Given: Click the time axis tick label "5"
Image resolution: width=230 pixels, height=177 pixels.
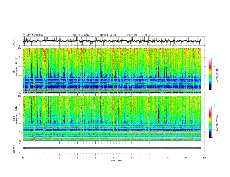Looking at the screenshot, I should coord(114,158).
